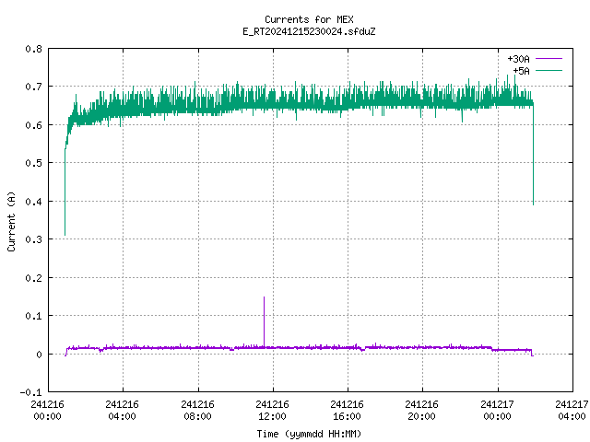This screenshot has width=590, height=442.
Task: Select the filename E_RT20241215230024.sfduZ subtitle
Action: [x=309, y=31]
